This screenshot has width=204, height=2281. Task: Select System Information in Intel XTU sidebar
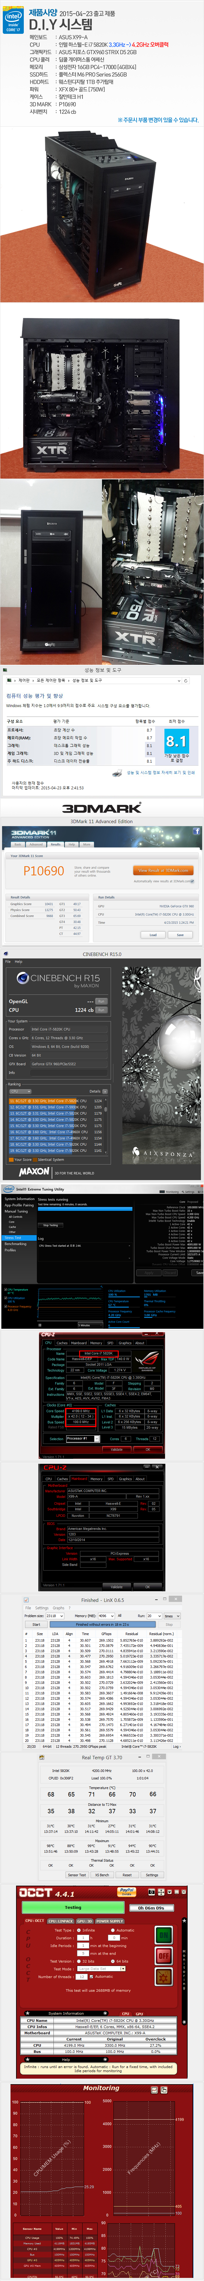[19, 1199]
